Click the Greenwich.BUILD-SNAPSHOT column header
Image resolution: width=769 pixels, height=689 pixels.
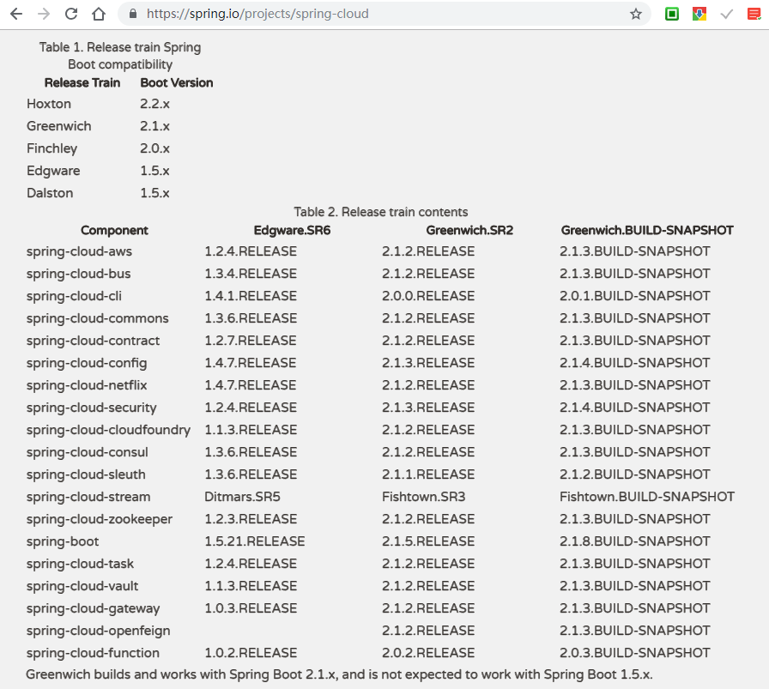pyautogui.click(x=647, y=231)
